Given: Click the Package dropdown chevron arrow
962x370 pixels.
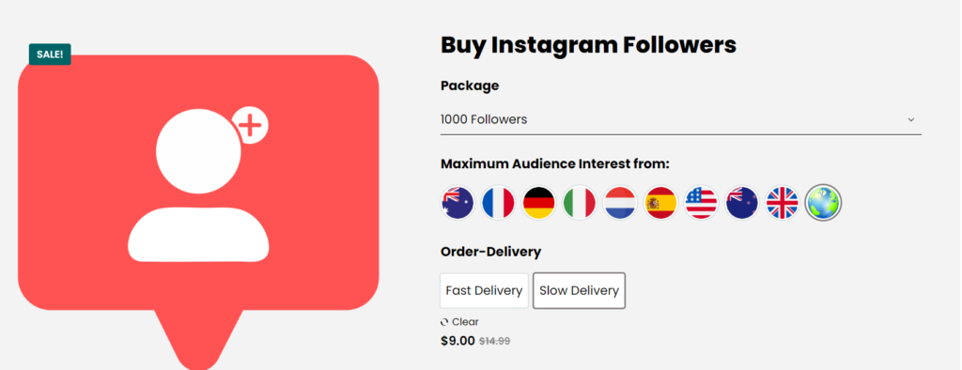Looking at the screenshot, I should click(x=911, y=119).
